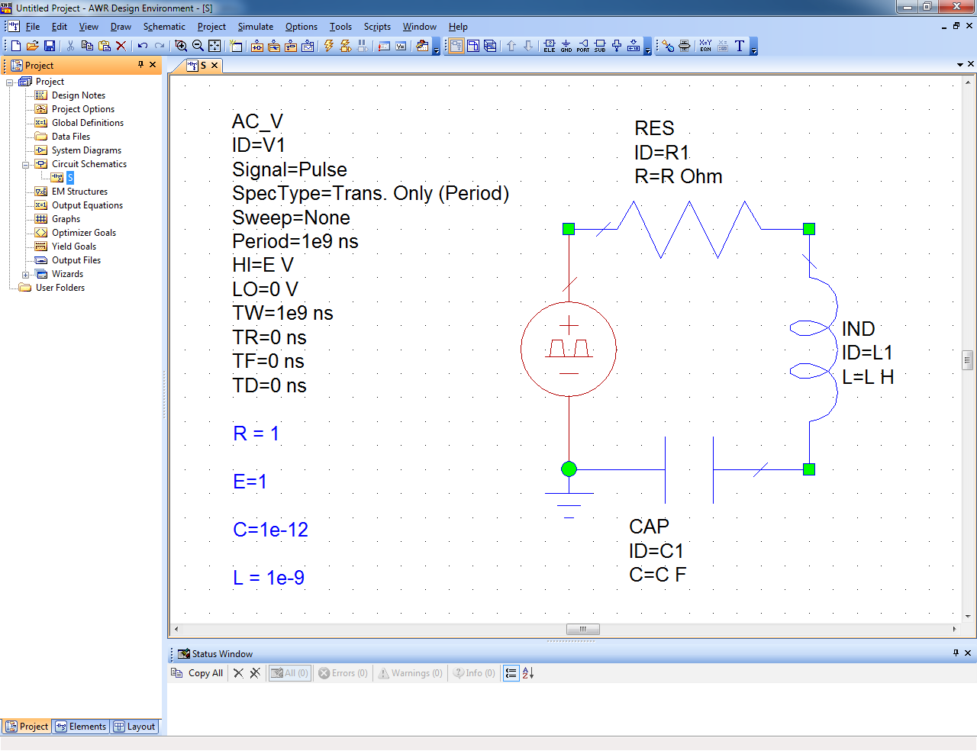Pin the Project panel
Viewport: 977px width, 751px height.
coord(140,65)
